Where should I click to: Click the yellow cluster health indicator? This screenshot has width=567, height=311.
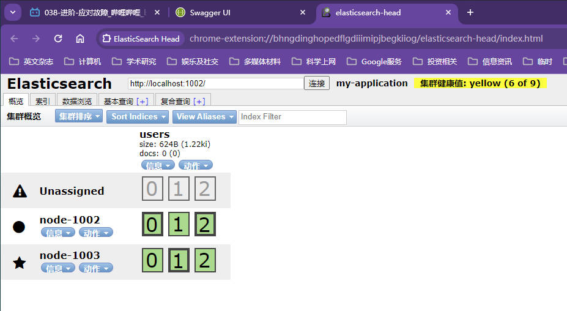tap(480, 83)
